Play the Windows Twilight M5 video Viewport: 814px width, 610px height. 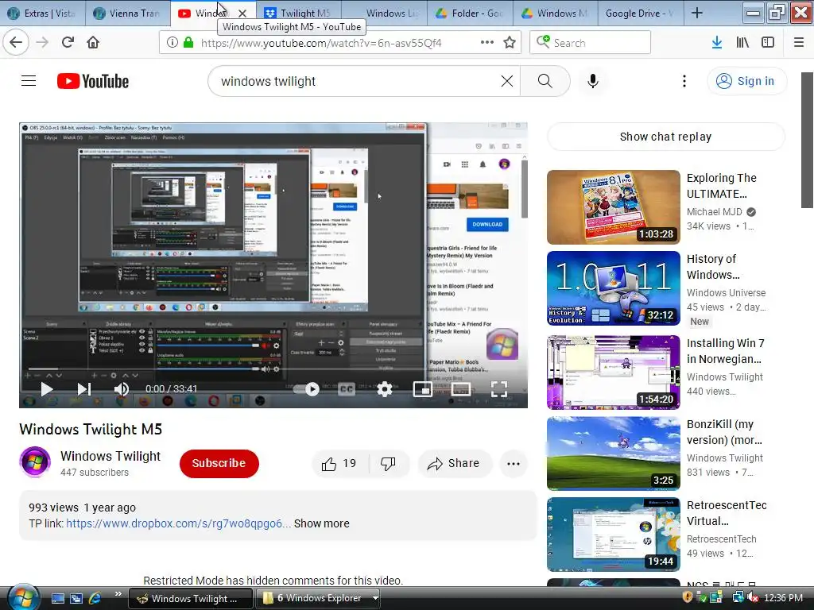click(x=47, y=389)
